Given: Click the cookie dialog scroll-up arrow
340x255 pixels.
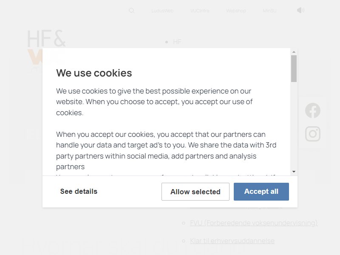Looking at the screenshot, I should [294, 52].
